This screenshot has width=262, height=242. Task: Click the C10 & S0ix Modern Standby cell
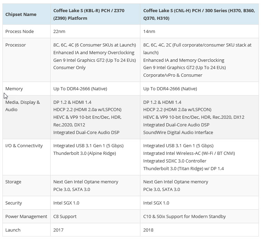click(184, 216)
